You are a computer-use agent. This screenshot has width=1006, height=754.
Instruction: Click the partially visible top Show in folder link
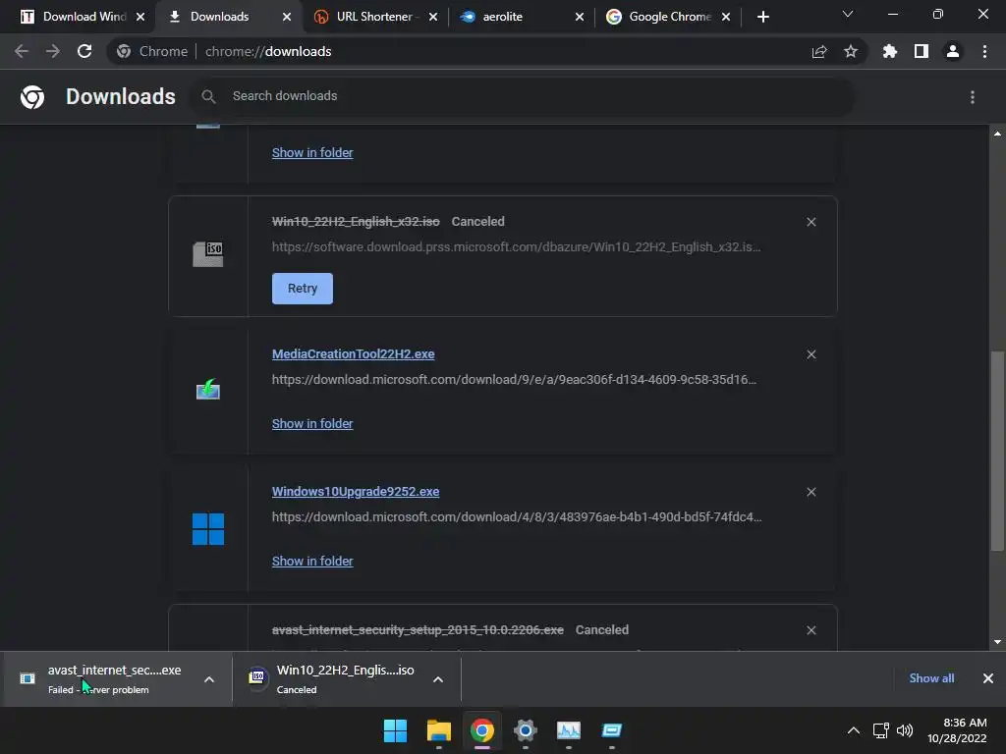[312, 152]
